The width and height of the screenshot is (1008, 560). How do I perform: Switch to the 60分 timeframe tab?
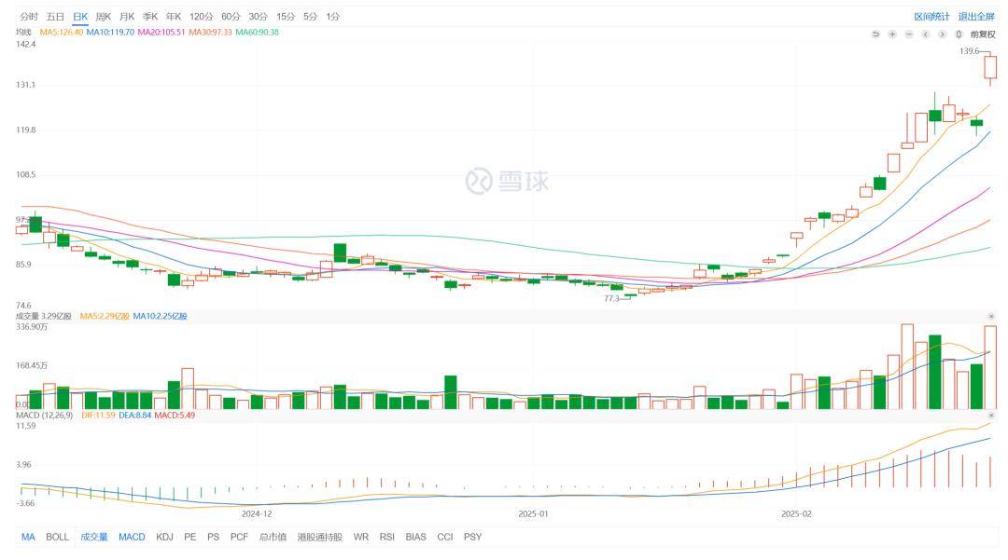click(x=231, y=17)
